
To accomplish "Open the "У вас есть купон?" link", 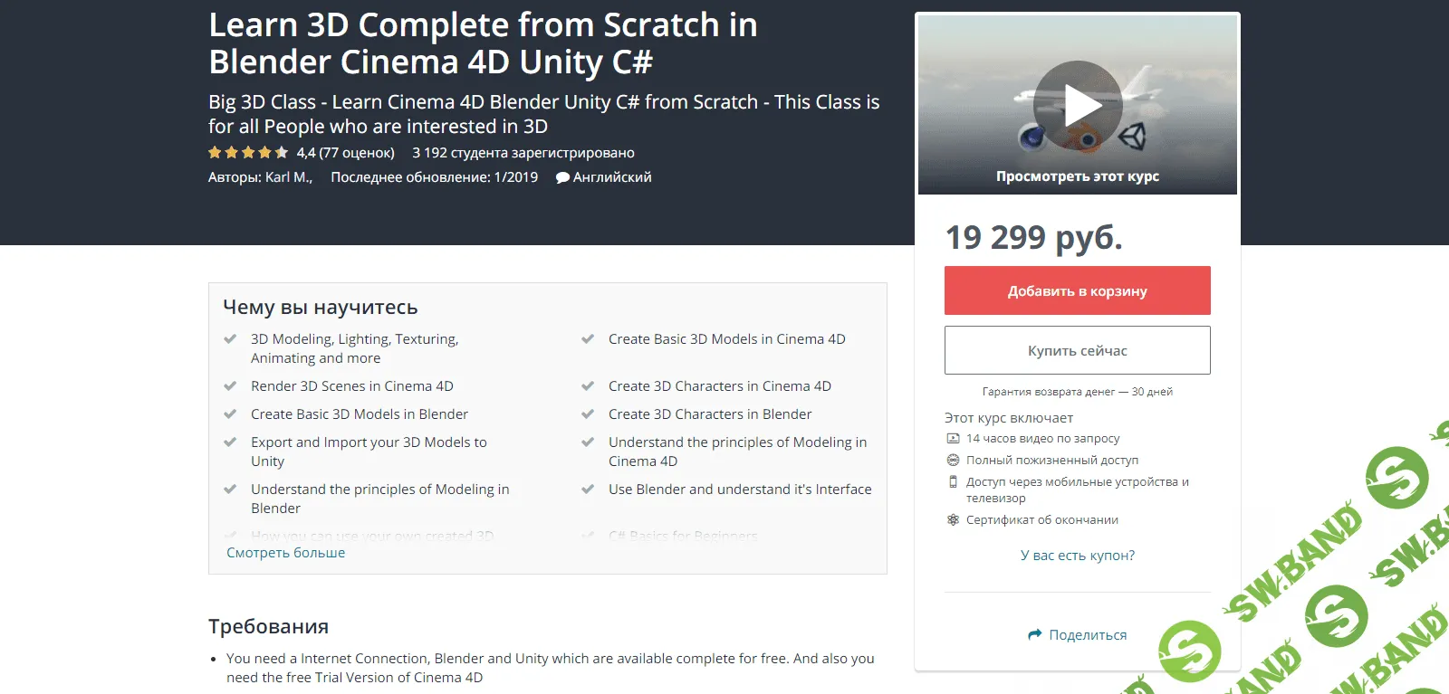I will [1077, 555].
